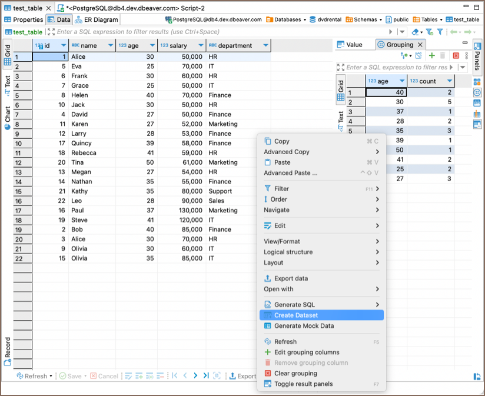This screenshot has width=485, height=396.
Task: Click the red clear grouping icon in panel toolbar
Action: 456,55
